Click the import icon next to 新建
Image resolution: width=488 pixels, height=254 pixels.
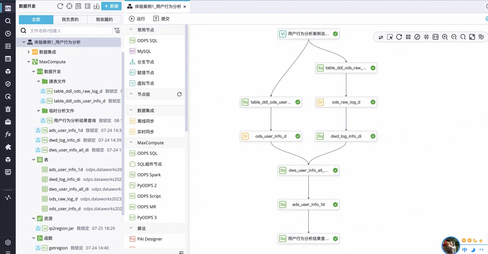(97, 6)
